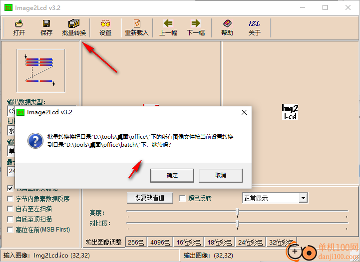
Task: Reload the image using 重新载入 icon
Action: tap(137, 27)
